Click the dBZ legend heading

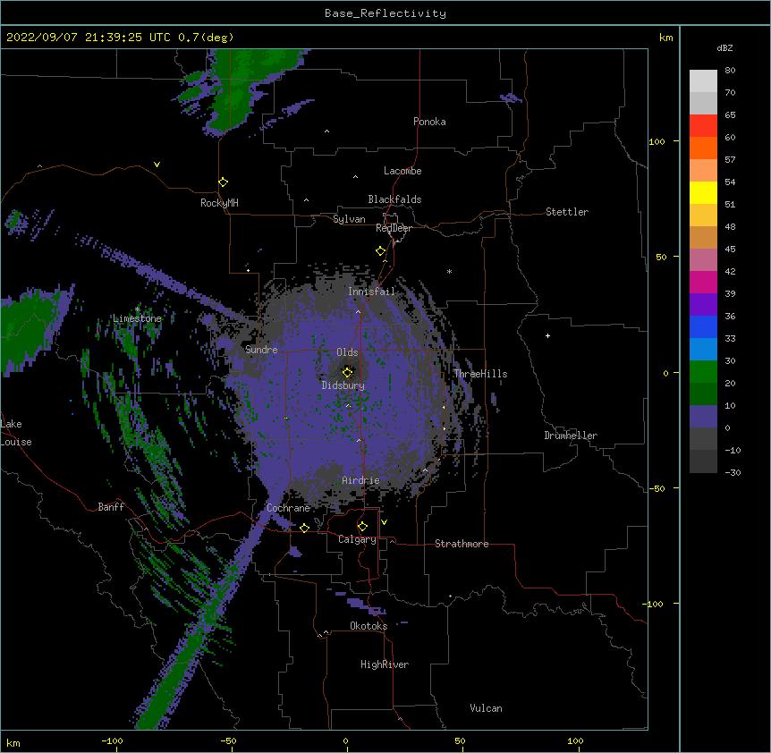[x=724, y=48]
